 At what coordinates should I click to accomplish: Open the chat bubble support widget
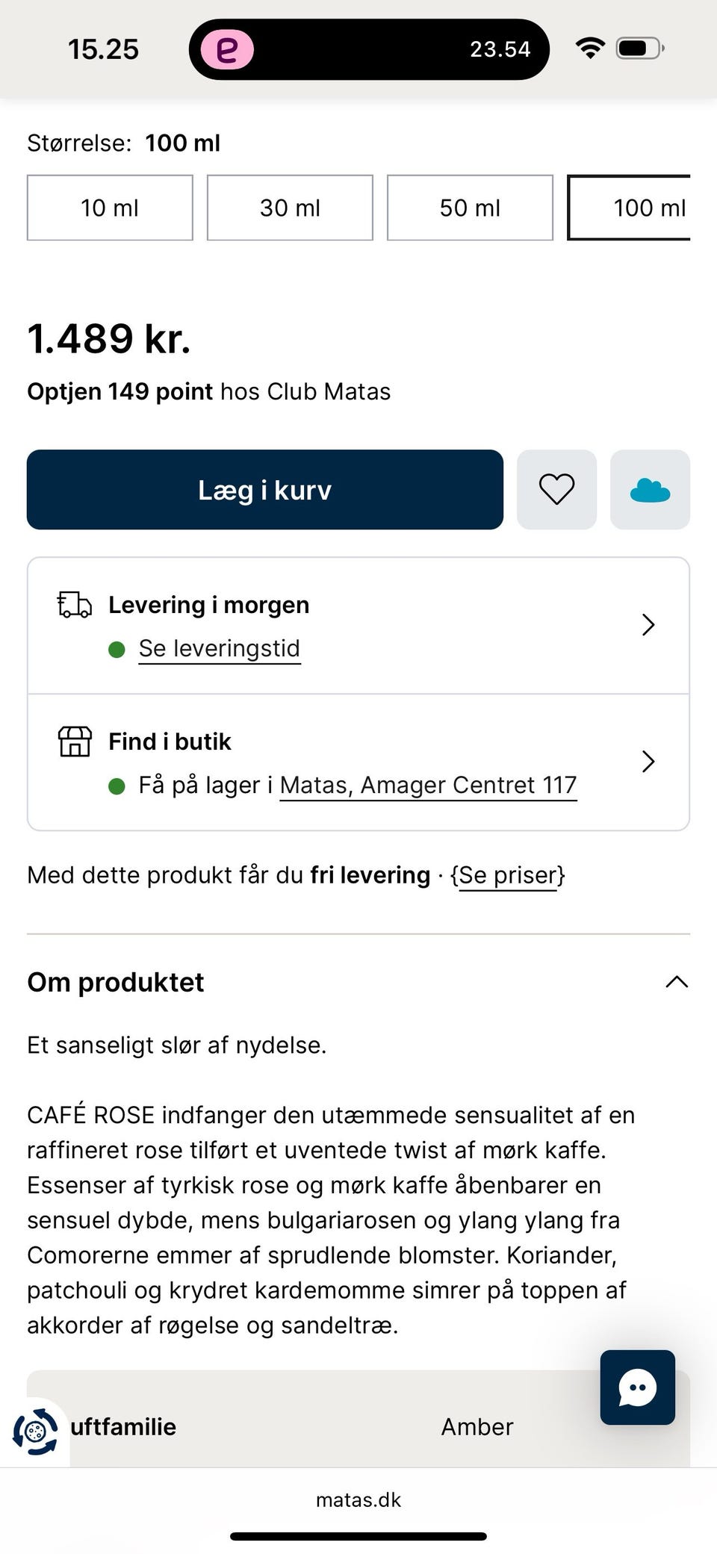(637, 1387)
